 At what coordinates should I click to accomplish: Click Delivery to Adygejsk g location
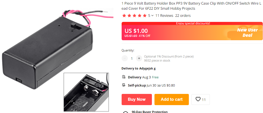click(x=139, y=68)
